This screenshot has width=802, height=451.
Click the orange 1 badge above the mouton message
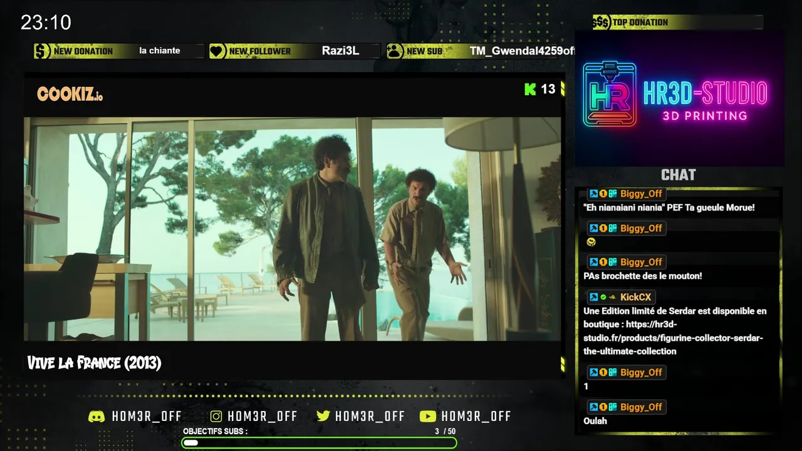tap(603, 262)
